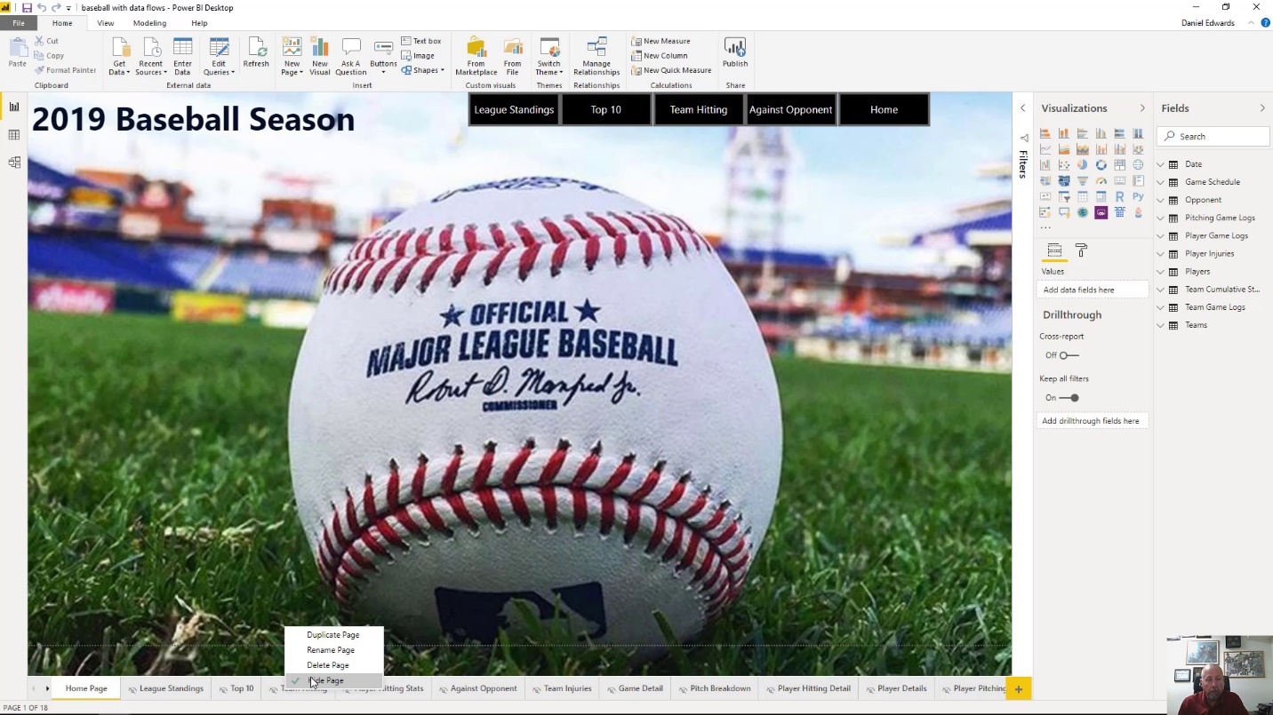Insert the slicer visual
The width and height of the screenshot is (1273, 715).
pos(1063,196)
